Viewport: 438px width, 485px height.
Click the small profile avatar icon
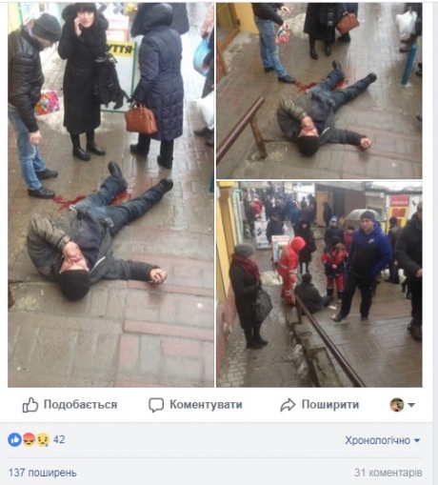pos(397,405)
